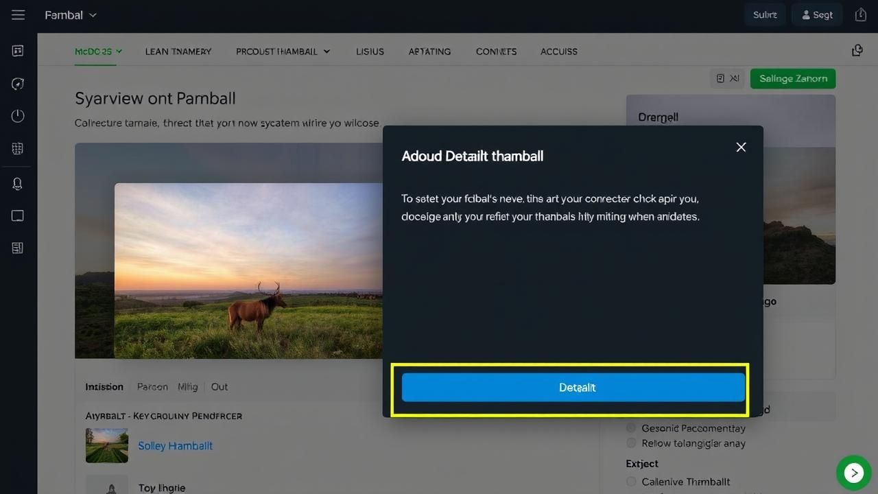The image size is (878, 494).
Task: Click the bell notifications icon in sidebar
Action: [x=18, y=184]
